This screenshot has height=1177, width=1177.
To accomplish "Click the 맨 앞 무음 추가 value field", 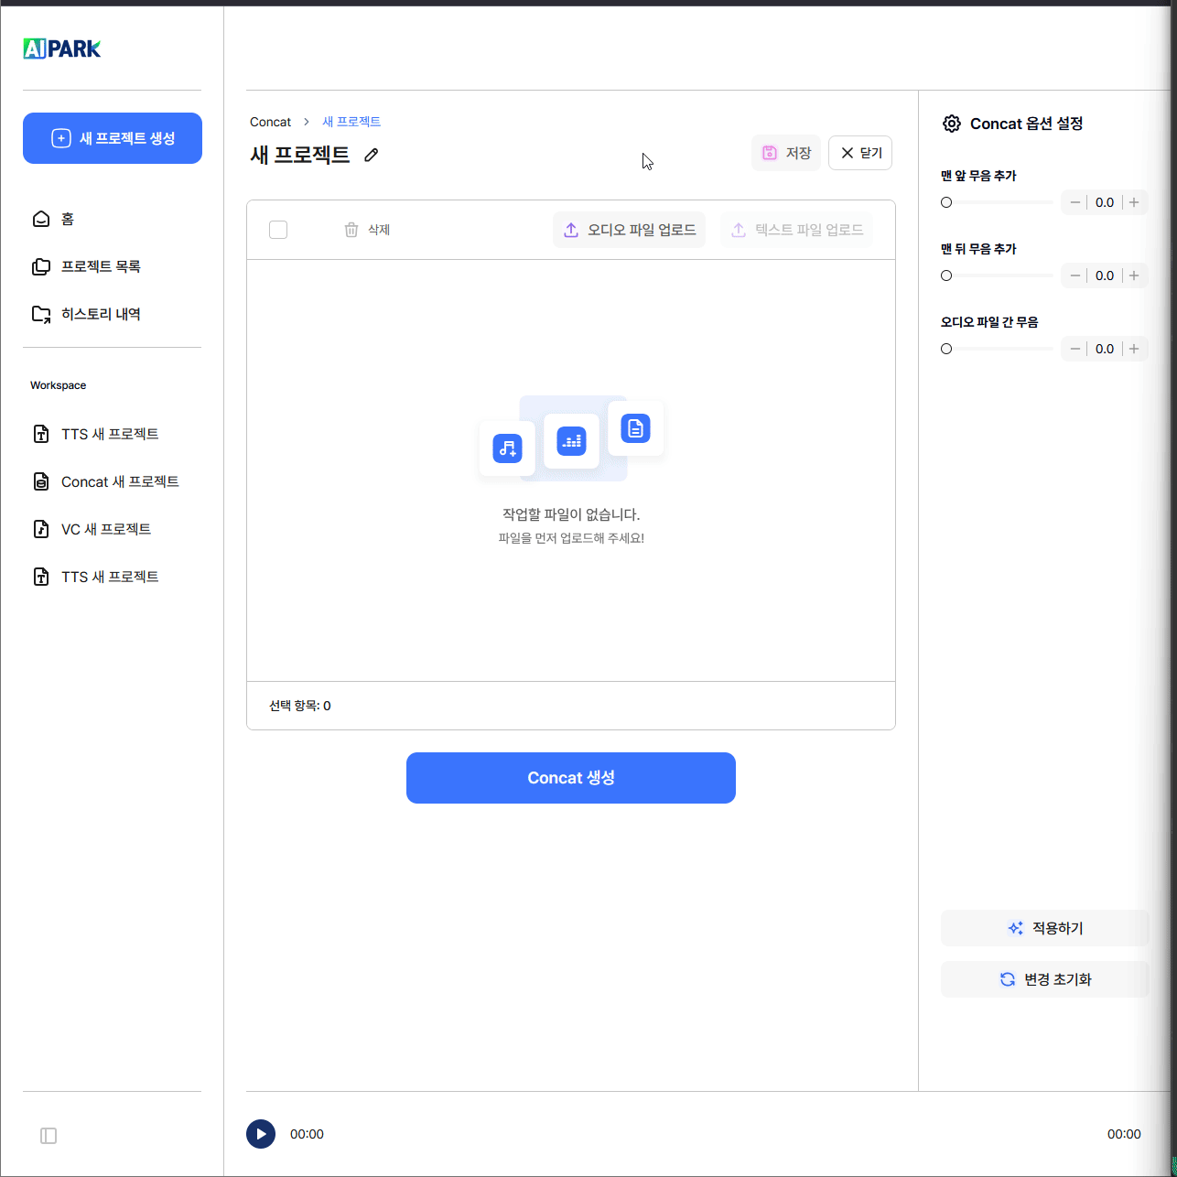I will [x=1105, y=202].
